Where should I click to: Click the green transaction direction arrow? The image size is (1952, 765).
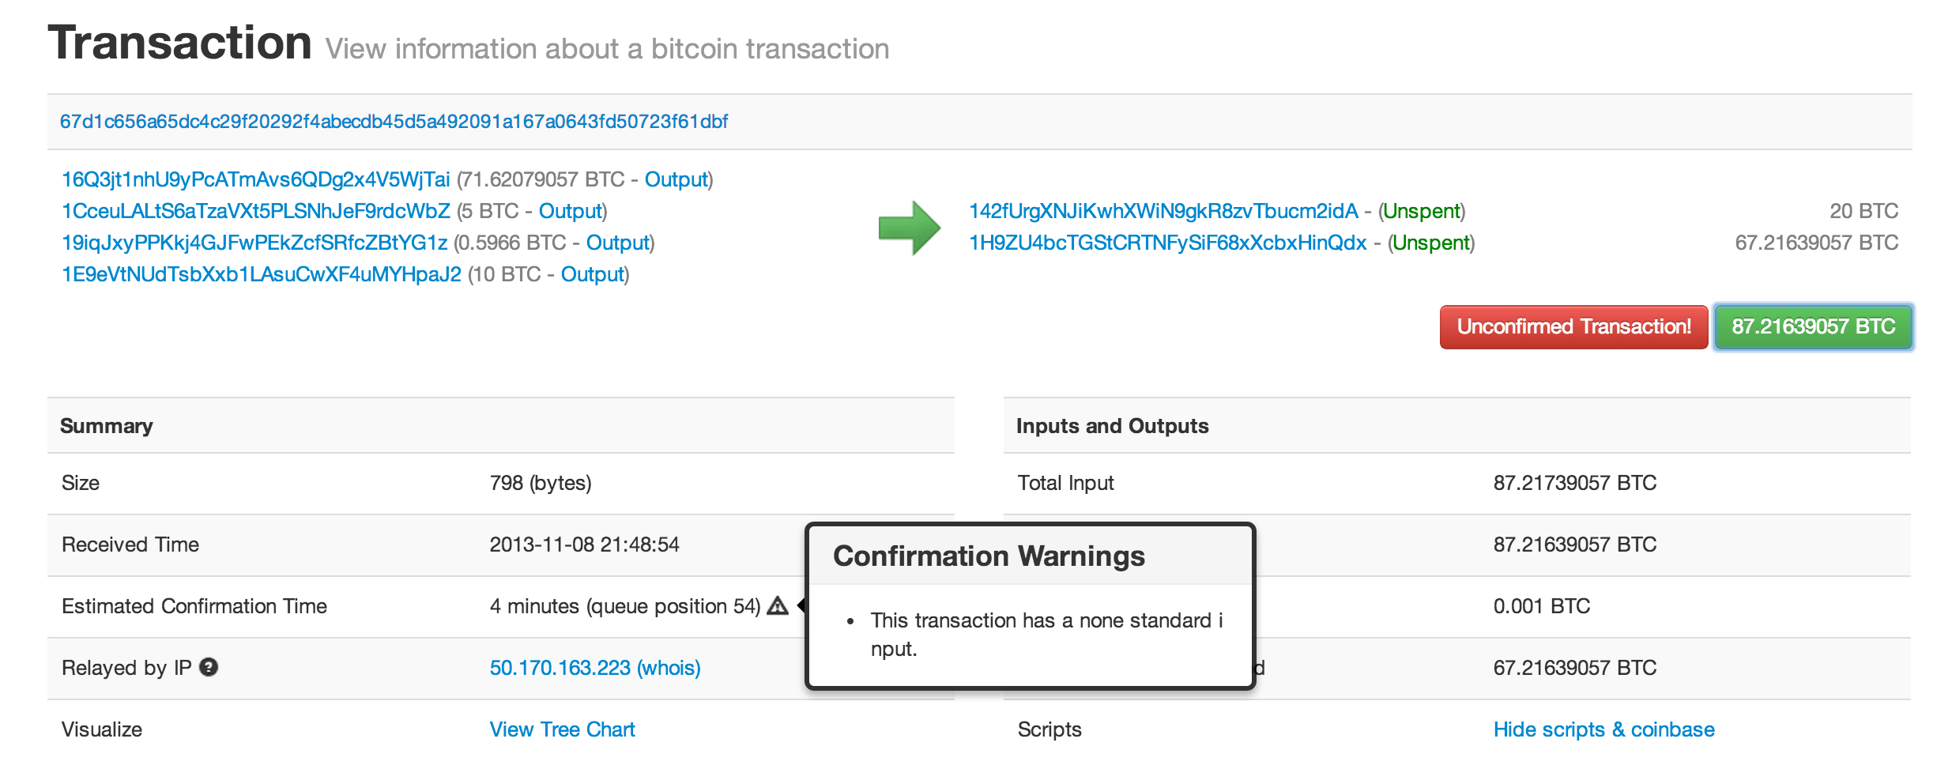click(909, 228)
